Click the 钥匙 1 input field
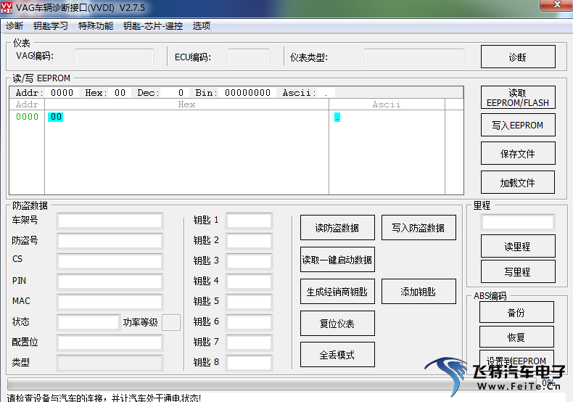This screenshot has height=402, width=573. 249,221
